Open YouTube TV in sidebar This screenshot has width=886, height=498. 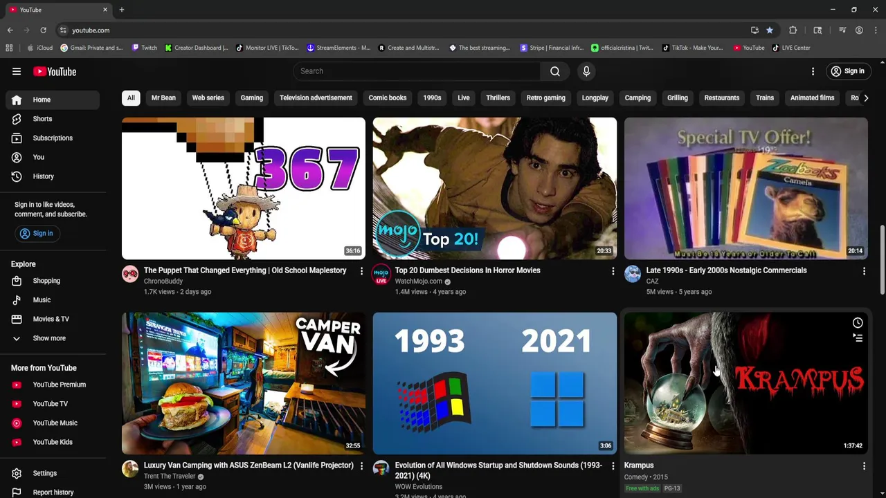(53, 404)
